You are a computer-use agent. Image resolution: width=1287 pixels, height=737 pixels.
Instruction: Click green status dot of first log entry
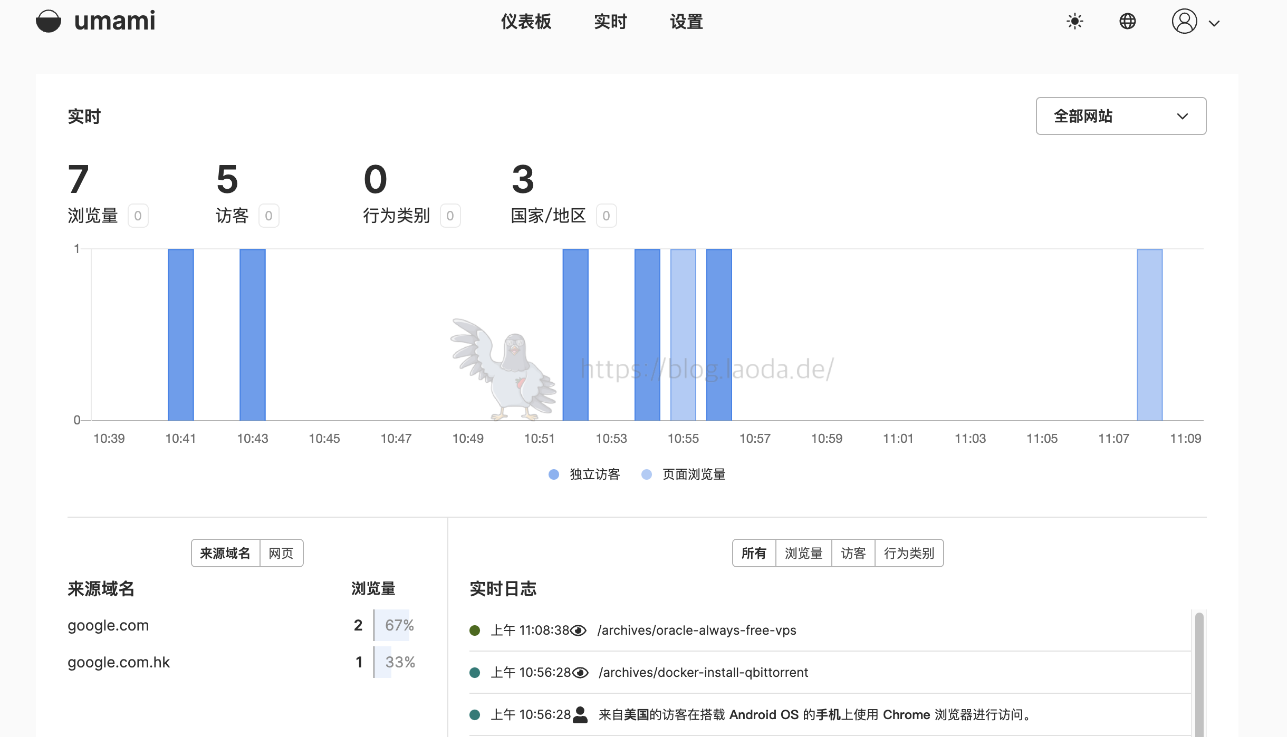tap(475, 631)
